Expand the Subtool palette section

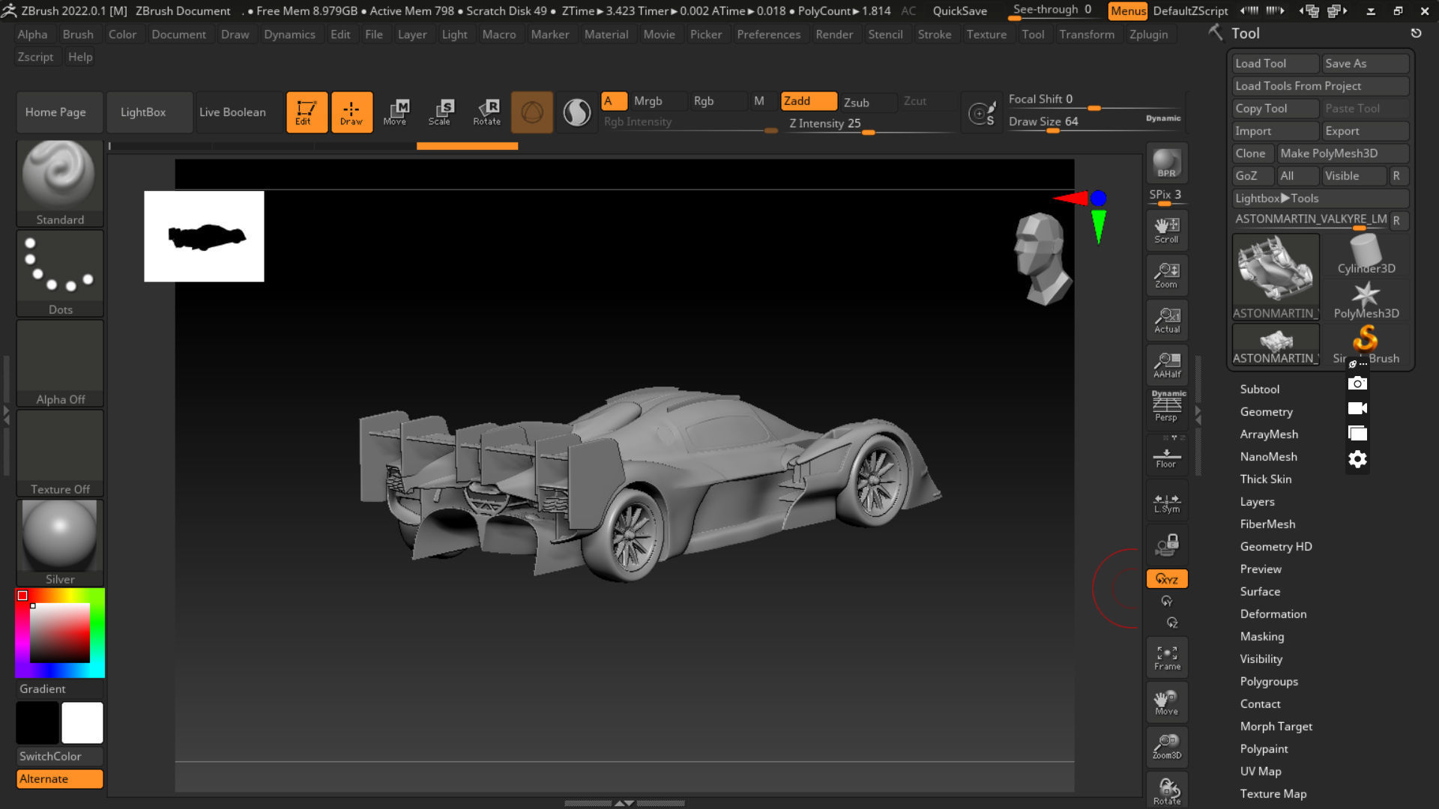(x=1260, y=389)
